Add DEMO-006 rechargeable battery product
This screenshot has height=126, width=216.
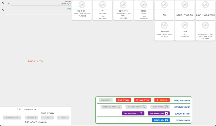[164, 31]
